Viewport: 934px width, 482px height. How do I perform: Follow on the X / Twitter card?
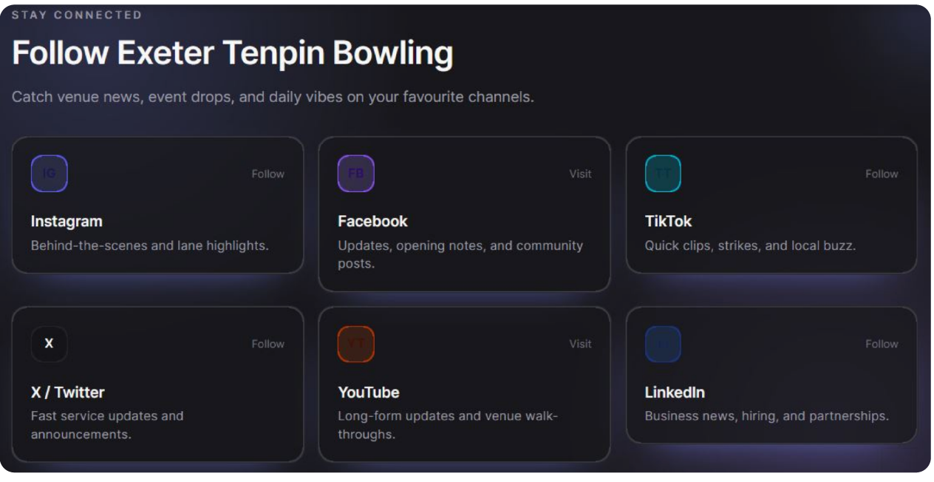268,344
